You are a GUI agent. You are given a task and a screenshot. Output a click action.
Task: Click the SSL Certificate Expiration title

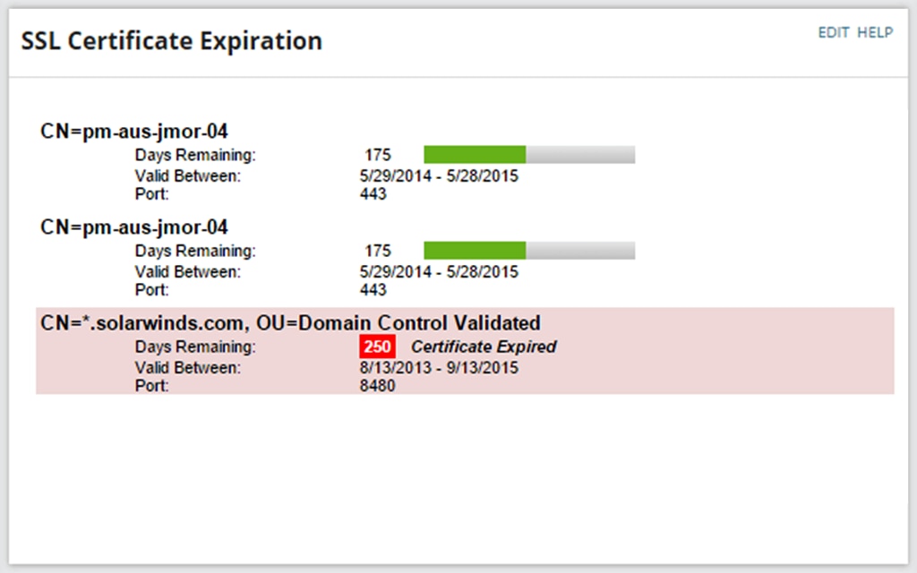(x=172, y=41)
